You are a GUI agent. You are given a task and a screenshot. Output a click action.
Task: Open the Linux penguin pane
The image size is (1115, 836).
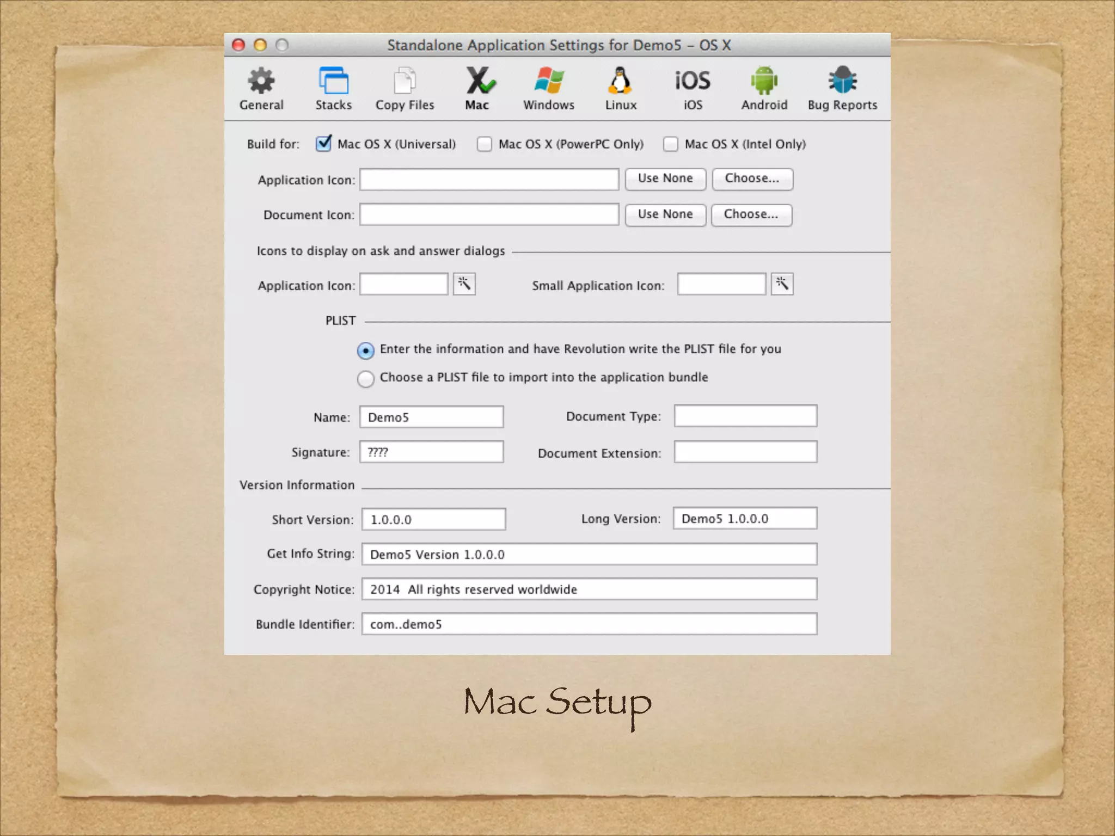pyautogui.click(x=621, y=89)
